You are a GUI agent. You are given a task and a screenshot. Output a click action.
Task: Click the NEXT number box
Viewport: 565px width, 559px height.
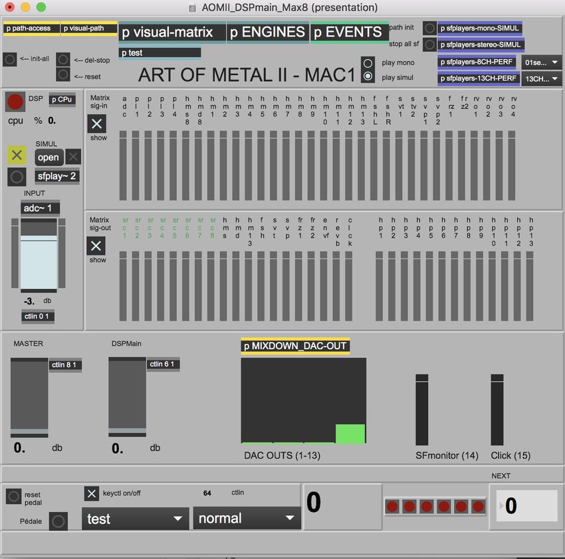coord(527,505)
